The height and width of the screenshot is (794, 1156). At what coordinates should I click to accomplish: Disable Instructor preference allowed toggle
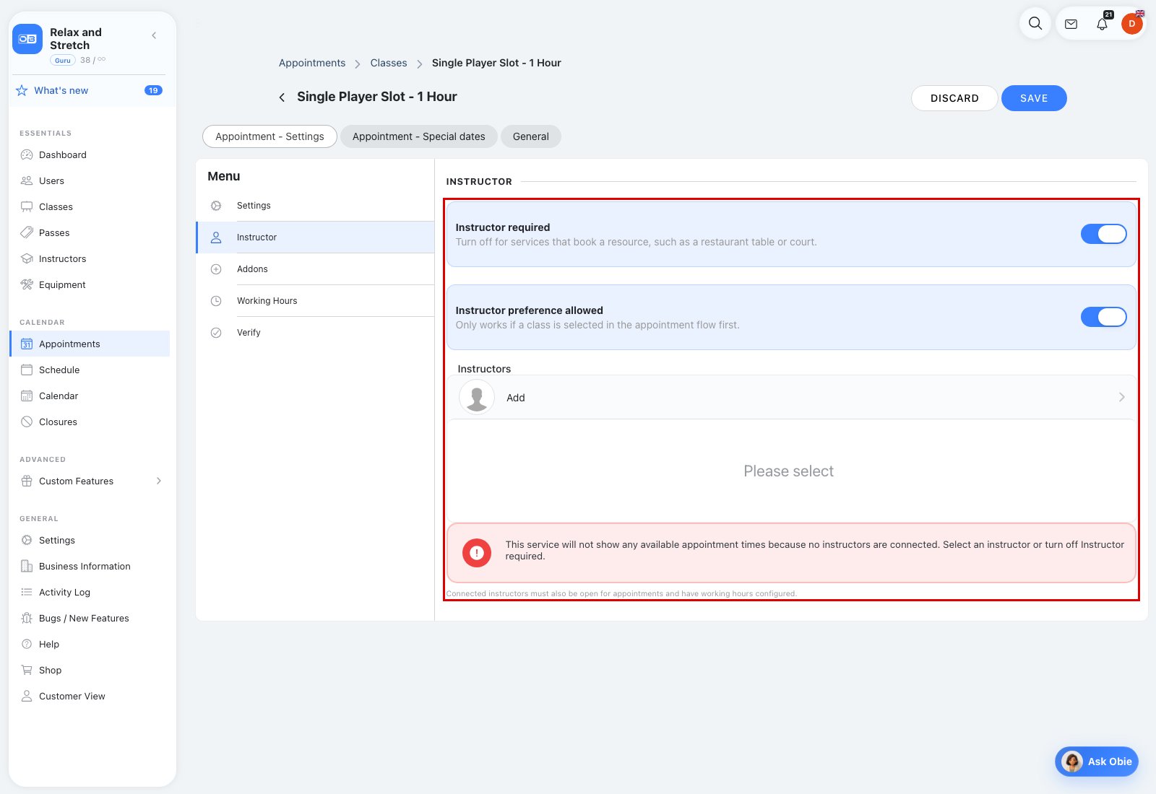click(1103, 317)
